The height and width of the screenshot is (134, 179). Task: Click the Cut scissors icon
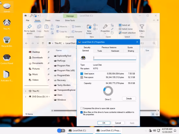click(52, 25)
